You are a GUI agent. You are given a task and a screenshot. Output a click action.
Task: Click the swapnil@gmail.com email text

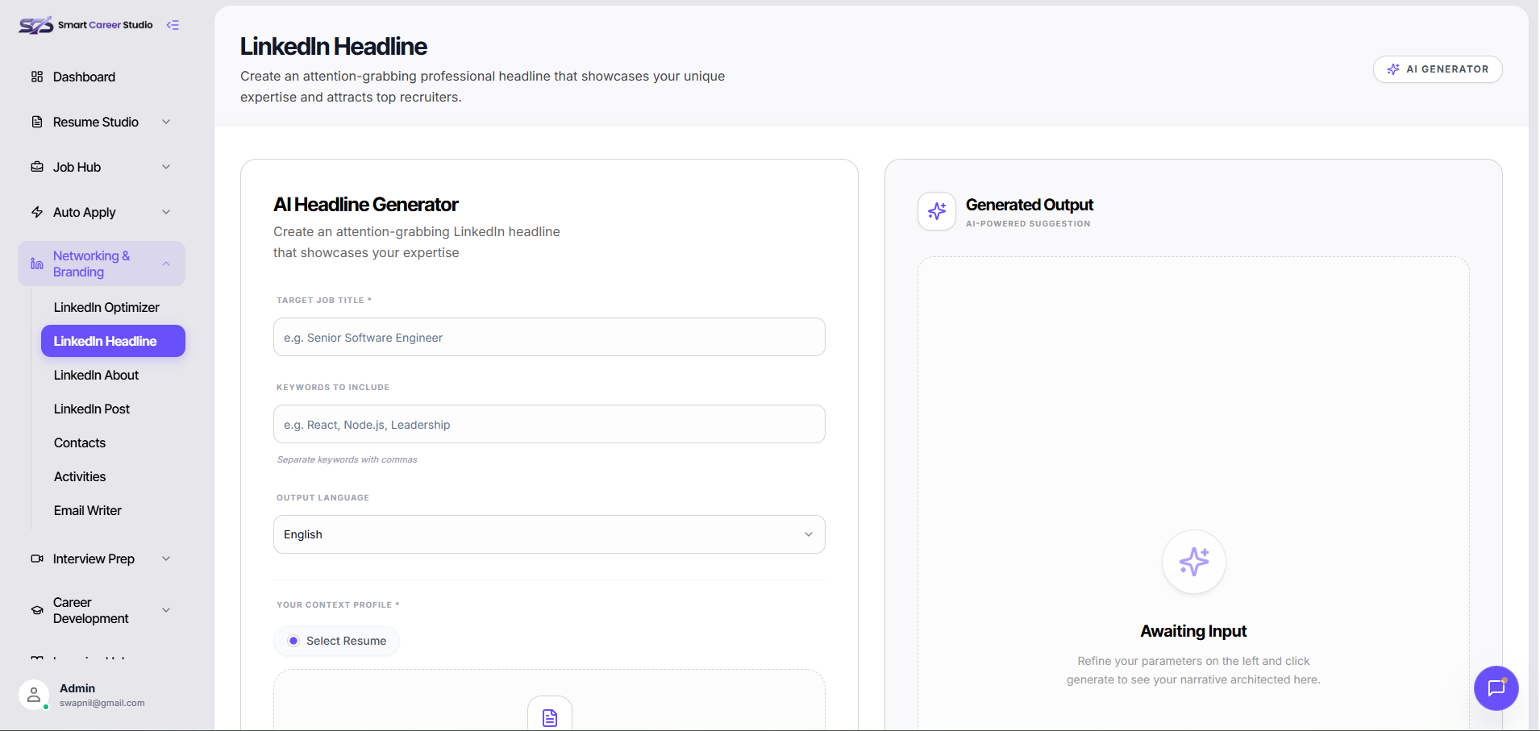pyautogui.click(x=102, y=703)
